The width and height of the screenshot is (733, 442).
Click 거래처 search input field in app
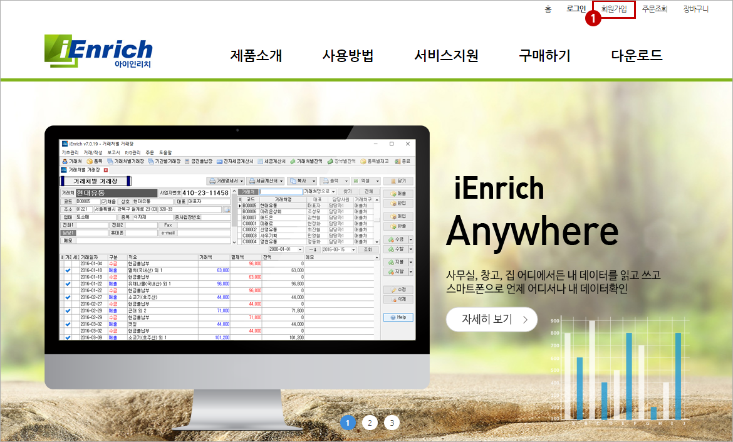[281, 192]
